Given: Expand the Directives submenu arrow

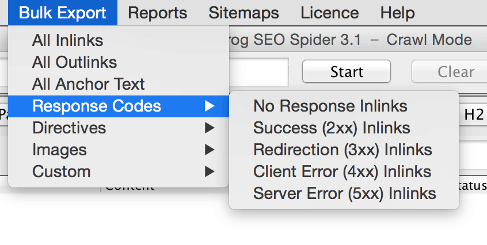Looking at the screenshot, I should click(210, 128).
